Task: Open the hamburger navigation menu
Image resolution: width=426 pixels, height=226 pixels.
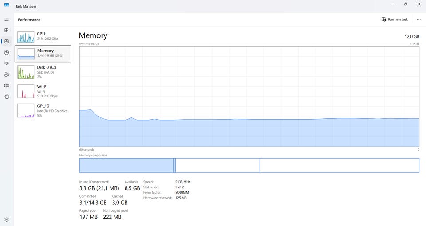Action: pyautogui.click(x=7, y=19)
